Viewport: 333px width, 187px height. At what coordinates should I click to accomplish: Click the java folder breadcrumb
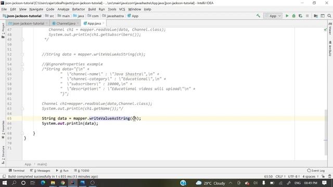point(79,16)
